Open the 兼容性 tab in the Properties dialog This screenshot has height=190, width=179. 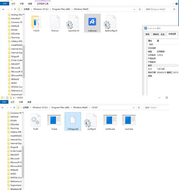pos(156,34)
